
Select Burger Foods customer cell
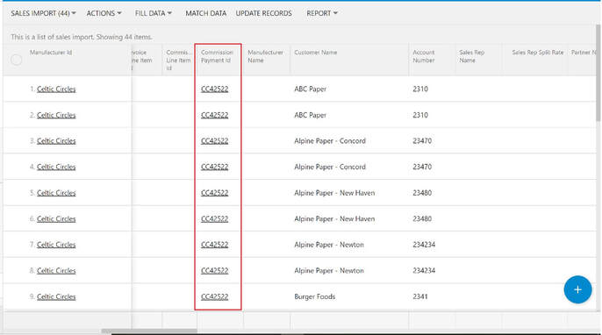tap(314, 296)
